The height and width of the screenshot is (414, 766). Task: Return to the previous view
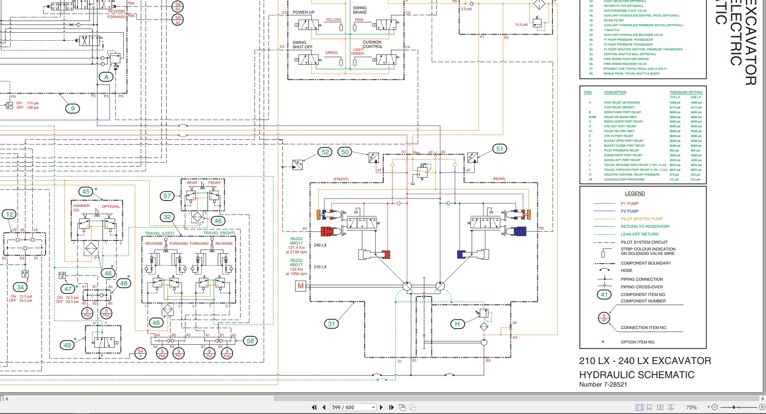pos(402,407)
